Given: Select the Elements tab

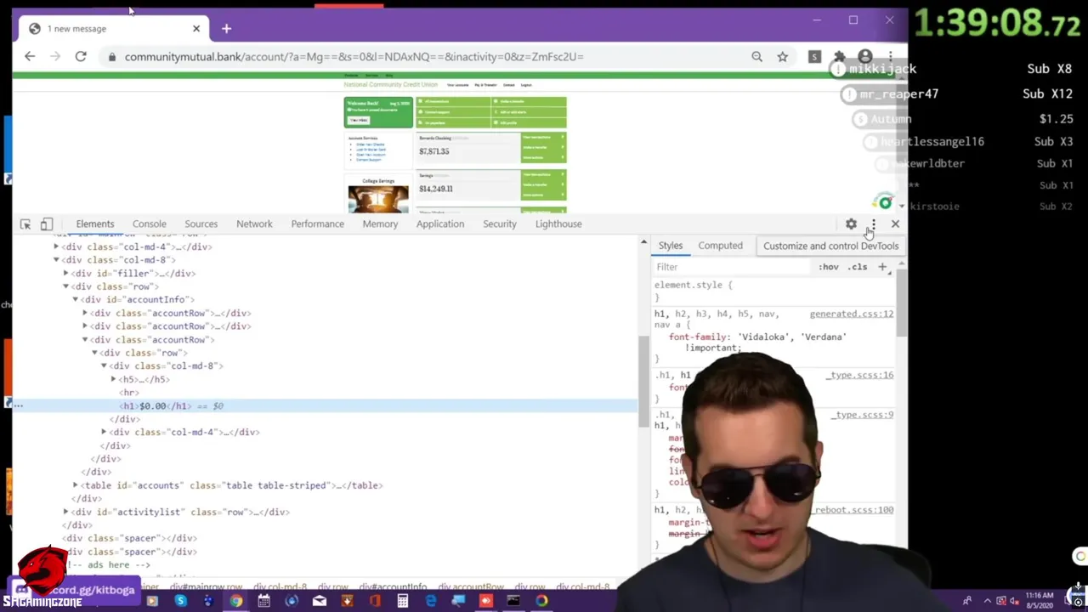Looking at the screenshot, I should coord(95,224).
